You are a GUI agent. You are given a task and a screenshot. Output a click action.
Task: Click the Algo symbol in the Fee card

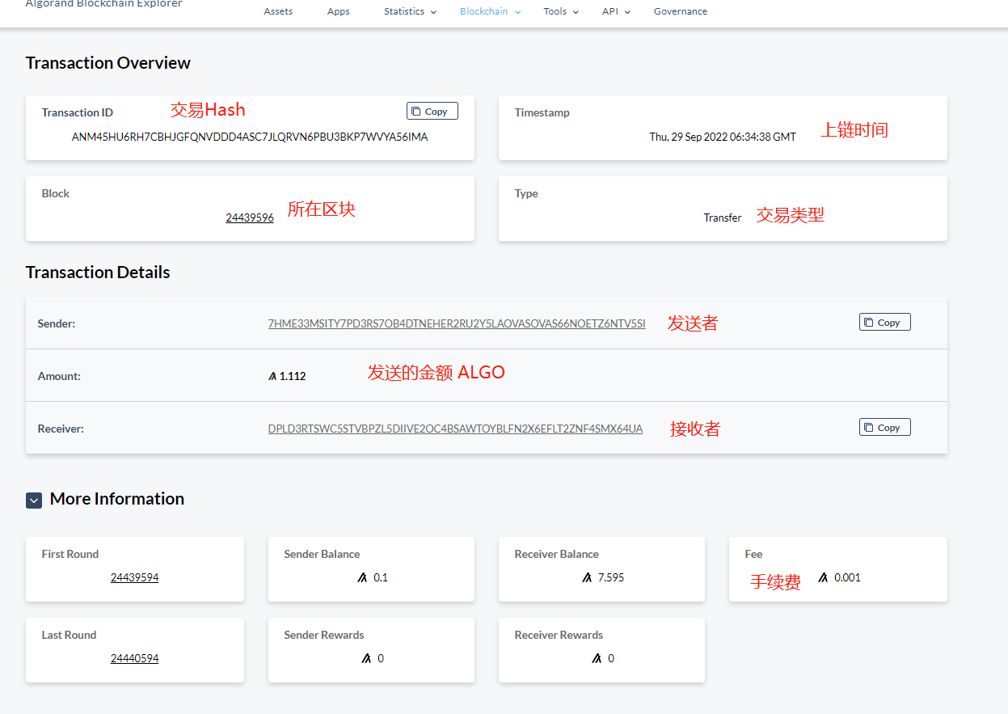(x=823, y=577)
